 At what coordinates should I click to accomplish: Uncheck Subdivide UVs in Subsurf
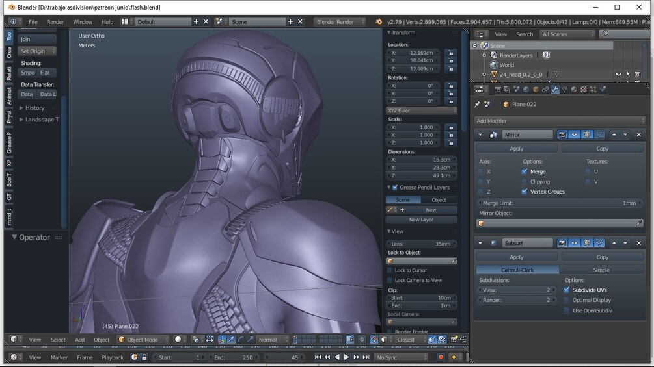coord(566,290)
